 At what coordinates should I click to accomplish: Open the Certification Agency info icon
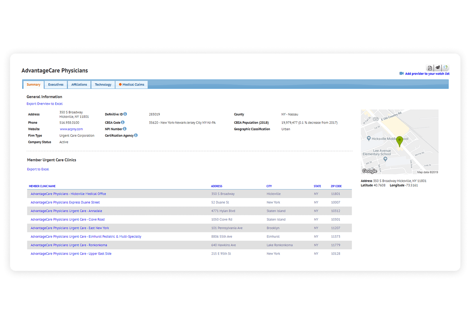tap(136, 135)
